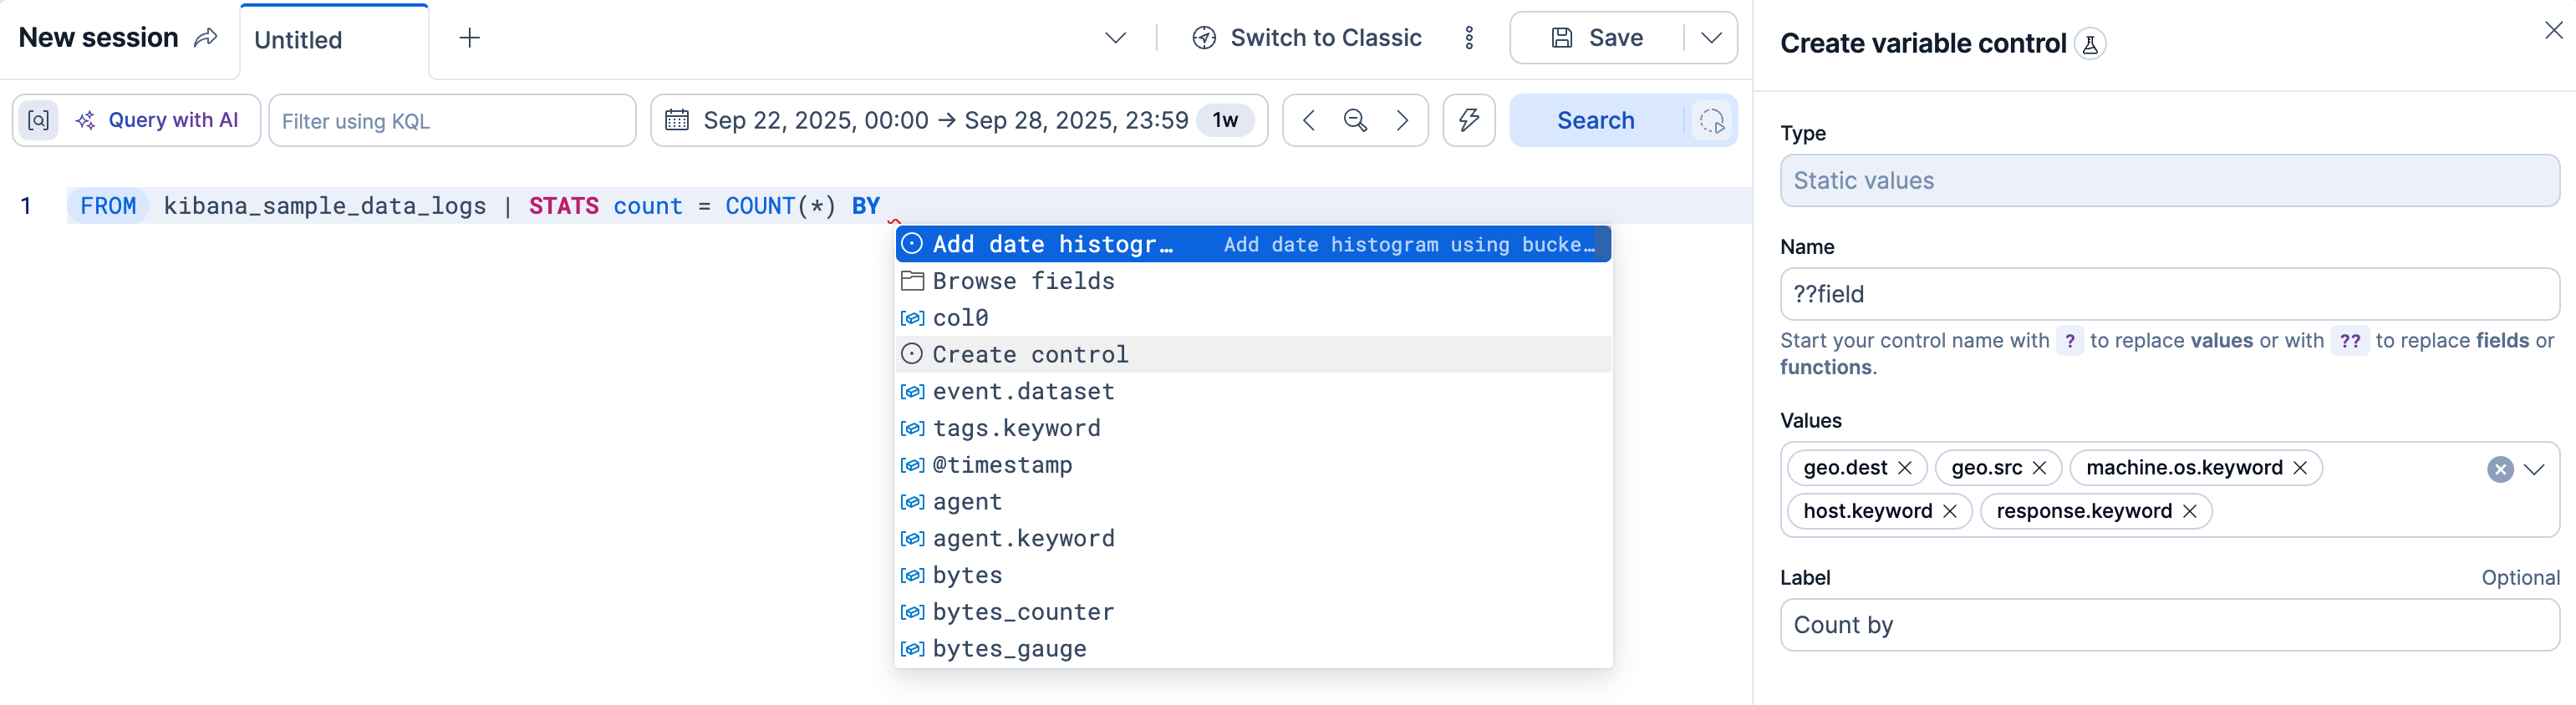Viewport: 2576px width, 705px height.
Task: Go to next time window
Action: (x=1402, y=120)
